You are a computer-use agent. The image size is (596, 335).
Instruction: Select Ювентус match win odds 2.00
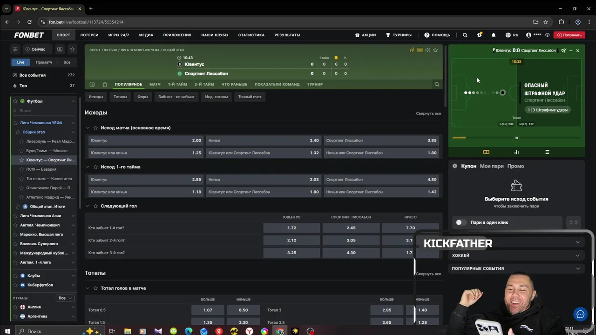146,140
